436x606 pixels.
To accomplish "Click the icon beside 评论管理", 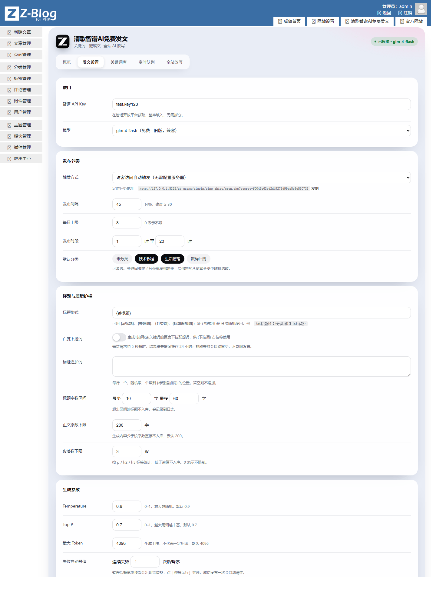I will click(9, 90).
